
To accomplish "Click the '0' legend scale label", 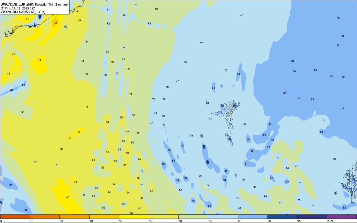I will pos(1,221).
